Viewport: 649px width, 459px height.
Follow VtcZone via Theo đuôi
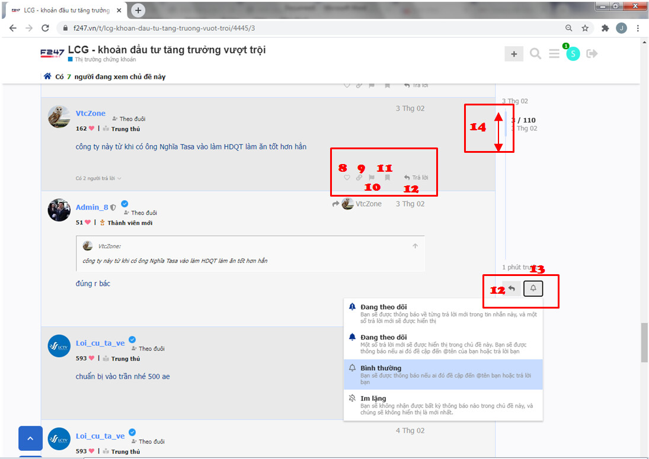129,118
